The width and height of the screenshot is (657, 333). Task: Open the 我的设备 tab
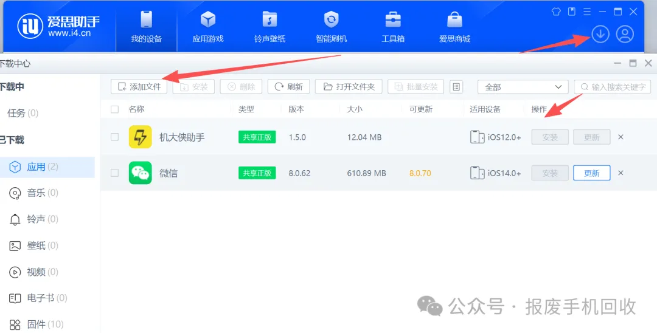[146, 27]
